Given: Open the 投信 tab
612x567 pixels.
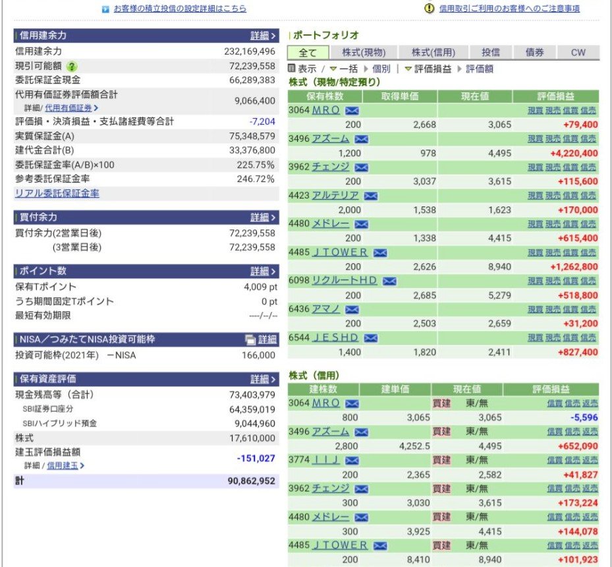Looking at the screenshot, I should pyautogui.click(x=491, y=52).
